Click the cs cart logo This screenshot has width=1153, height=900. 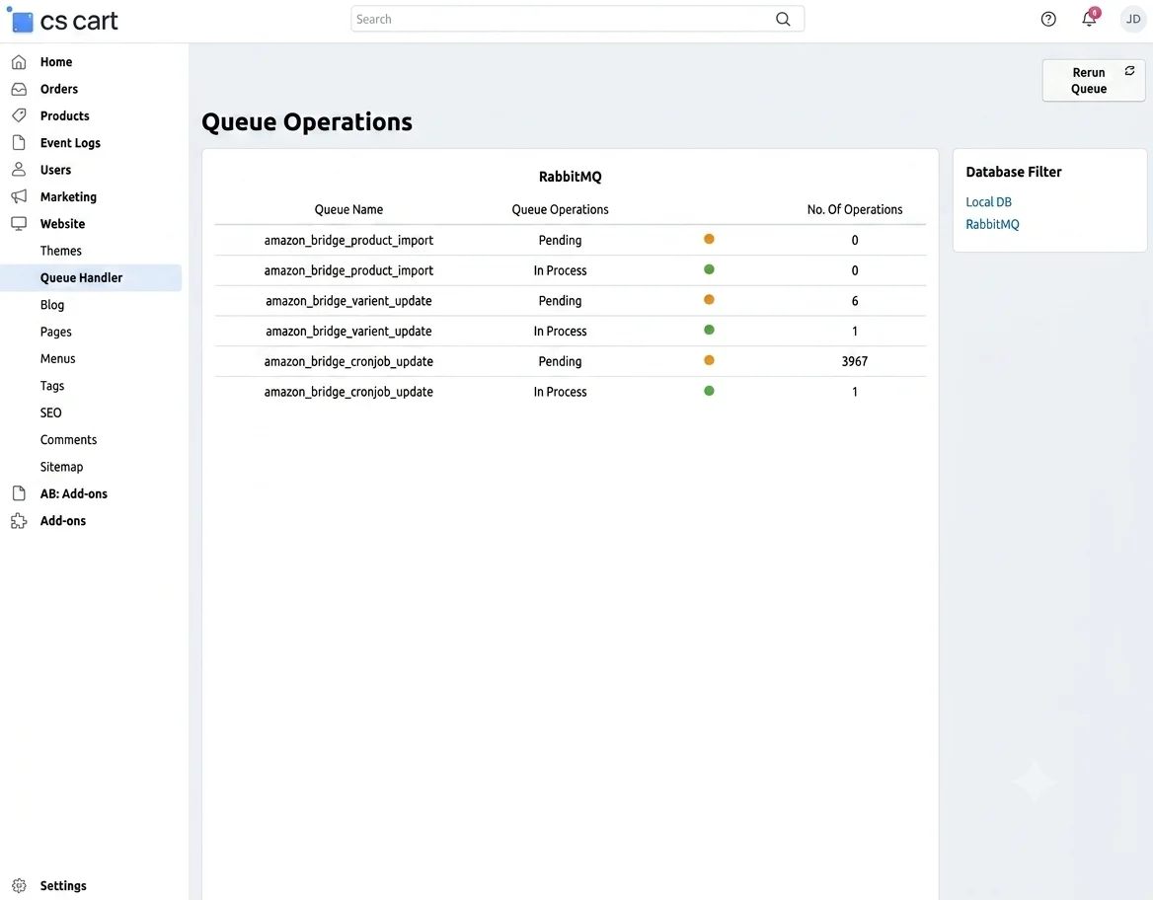(x=62, y=21)
